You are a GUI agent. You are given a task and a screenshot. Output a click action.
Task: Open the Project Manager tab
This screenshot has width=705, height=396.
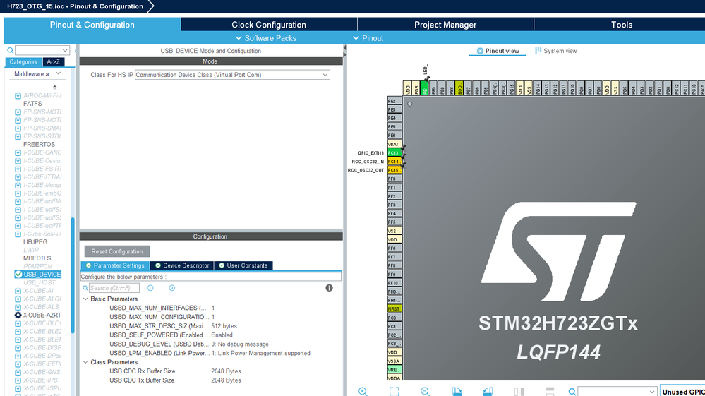(445, 25)
